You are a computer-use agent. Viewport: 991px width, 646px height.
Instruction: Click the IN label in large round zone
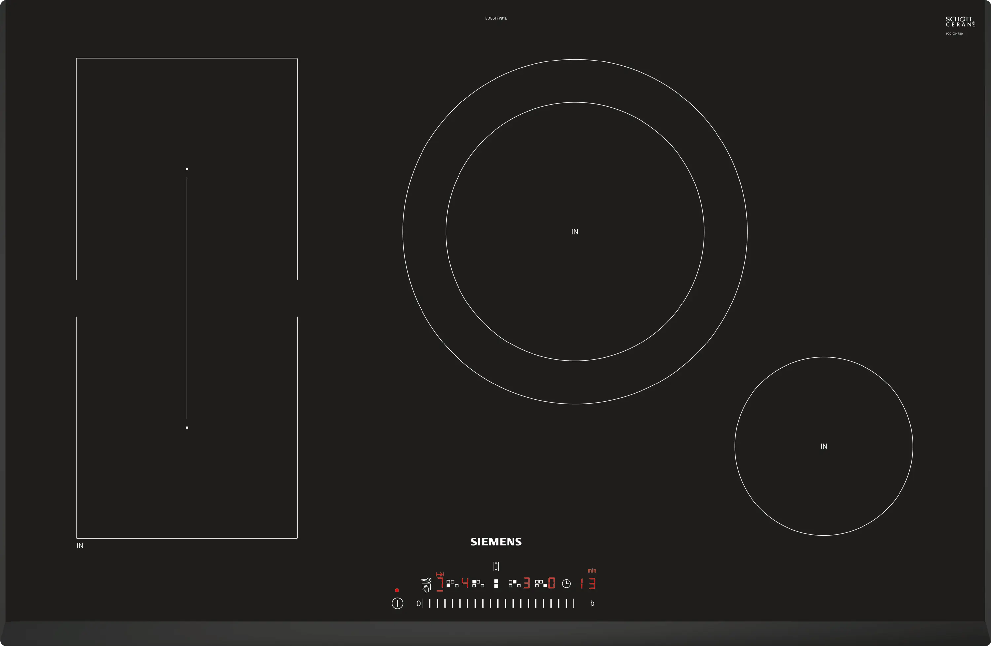pos(574,232)
